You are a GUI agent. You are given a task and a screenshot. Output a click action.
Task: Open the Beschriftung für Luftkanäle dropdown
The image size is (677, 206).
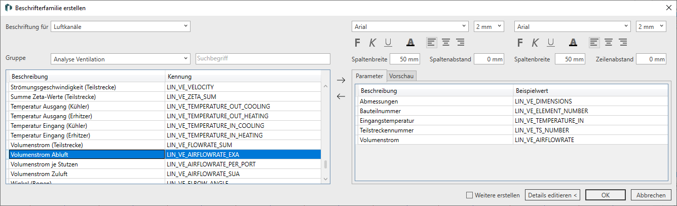(120, 26)
